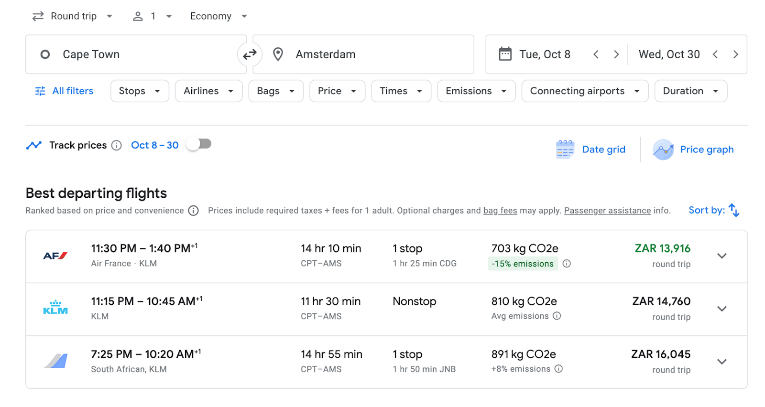The width and height of the screenshot is (765, 407).
Task: Open the passenger count dropdown
Action: point(152,16)
